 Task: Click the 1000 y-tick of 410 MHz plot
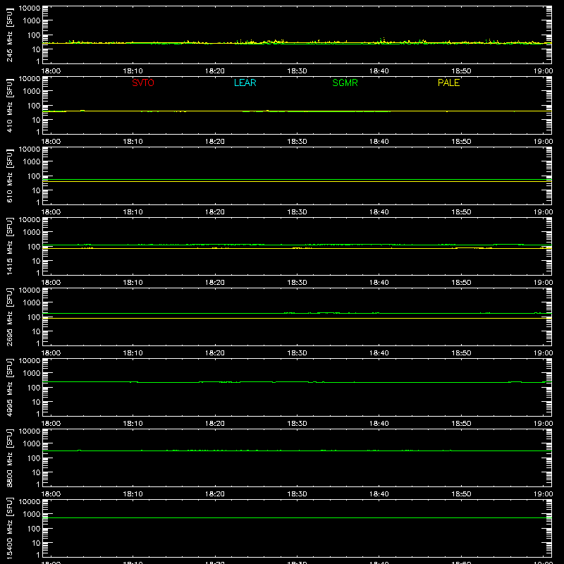point(32,92)
